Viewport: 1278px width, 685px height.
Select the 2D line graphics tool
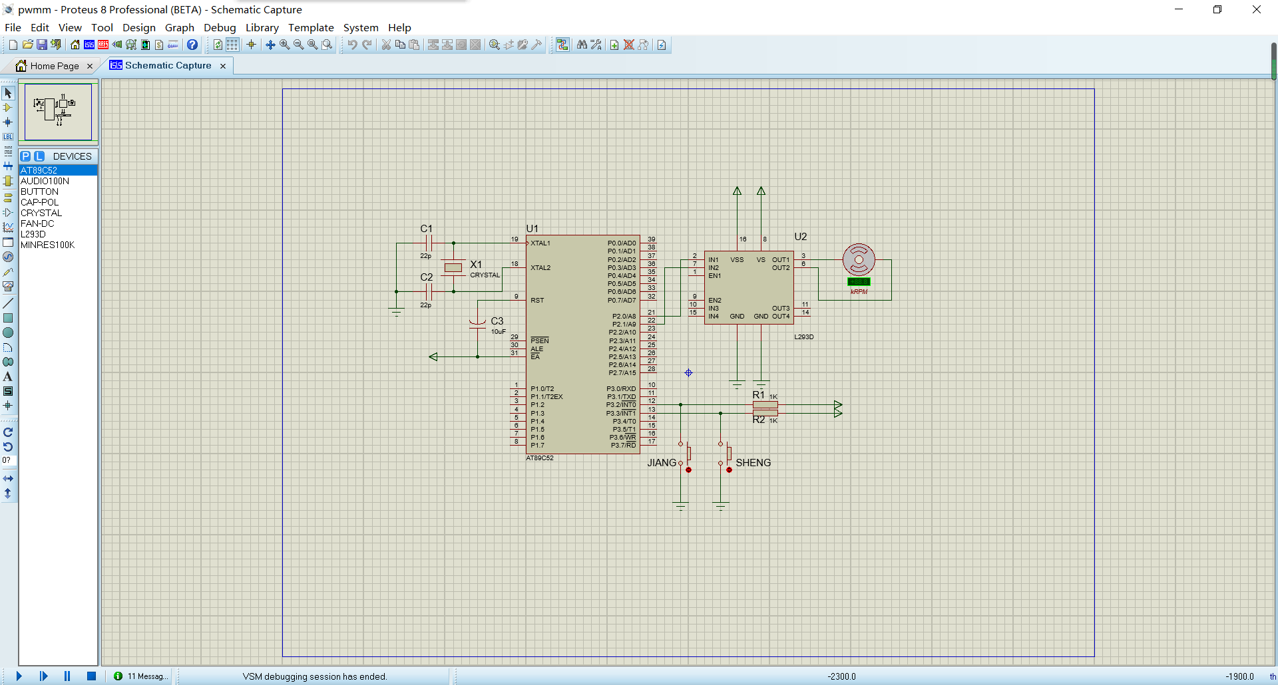point(8,303)
